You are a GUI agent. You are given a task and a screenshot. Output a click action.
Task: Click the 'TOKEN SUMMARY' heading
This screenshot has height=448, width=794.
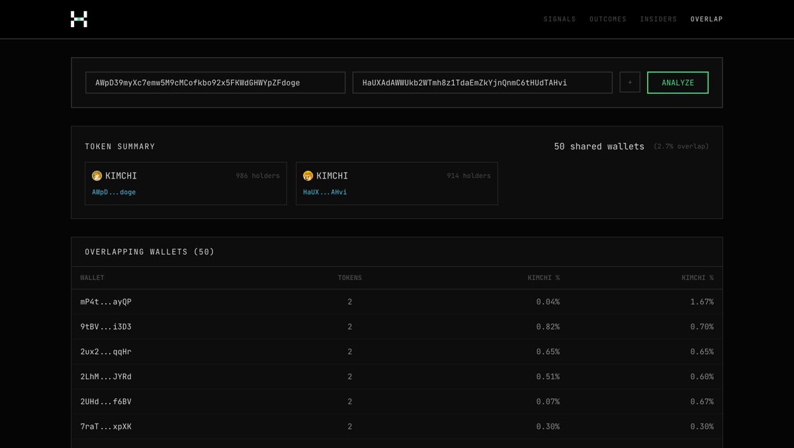coord(120,146)
